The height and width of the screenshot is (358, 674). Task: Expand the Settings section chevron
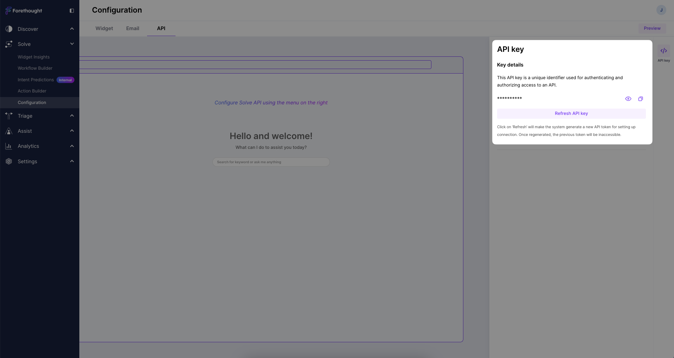click(72, 161)
